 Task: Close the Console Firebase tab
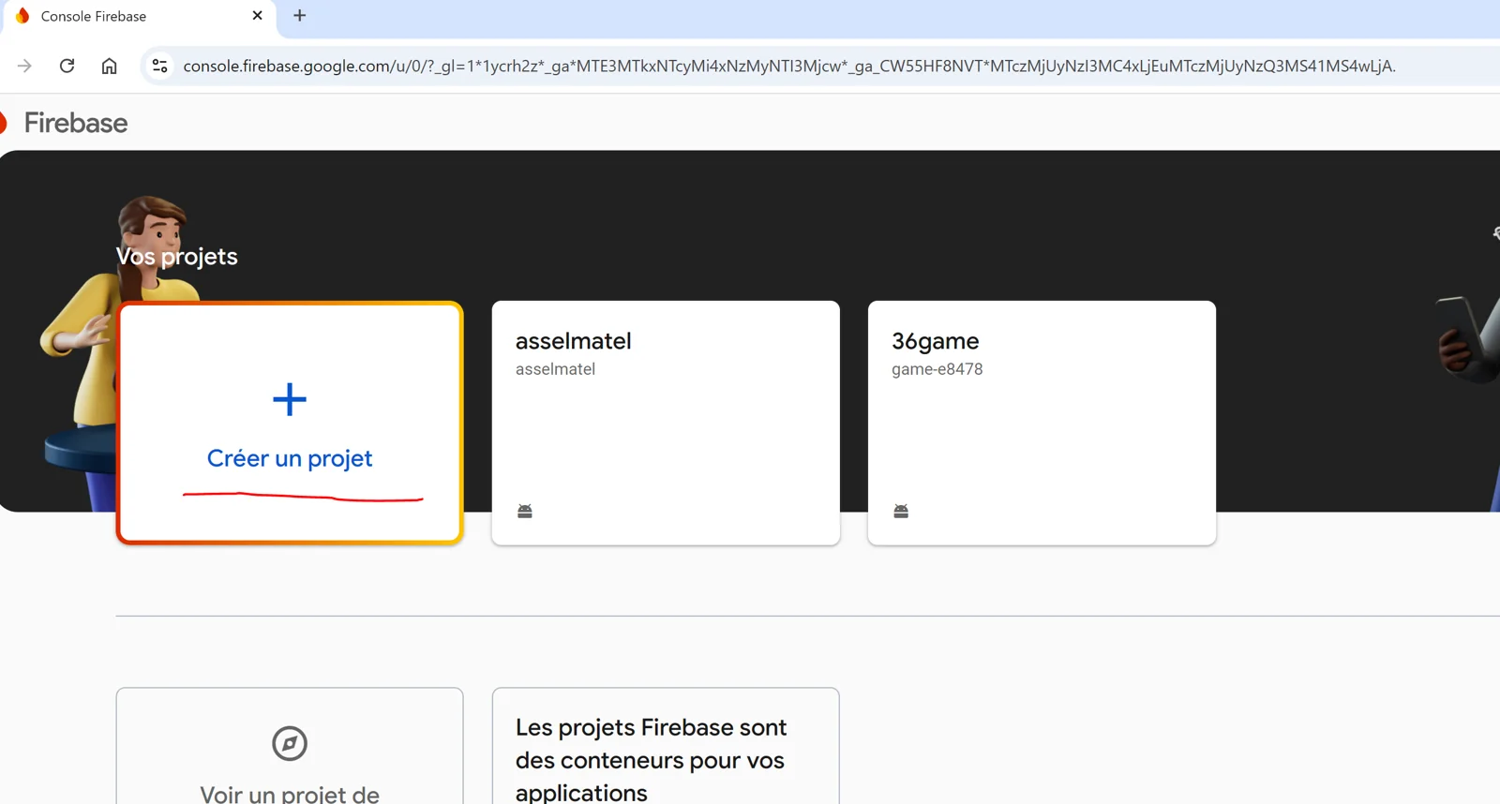[258, 16]
